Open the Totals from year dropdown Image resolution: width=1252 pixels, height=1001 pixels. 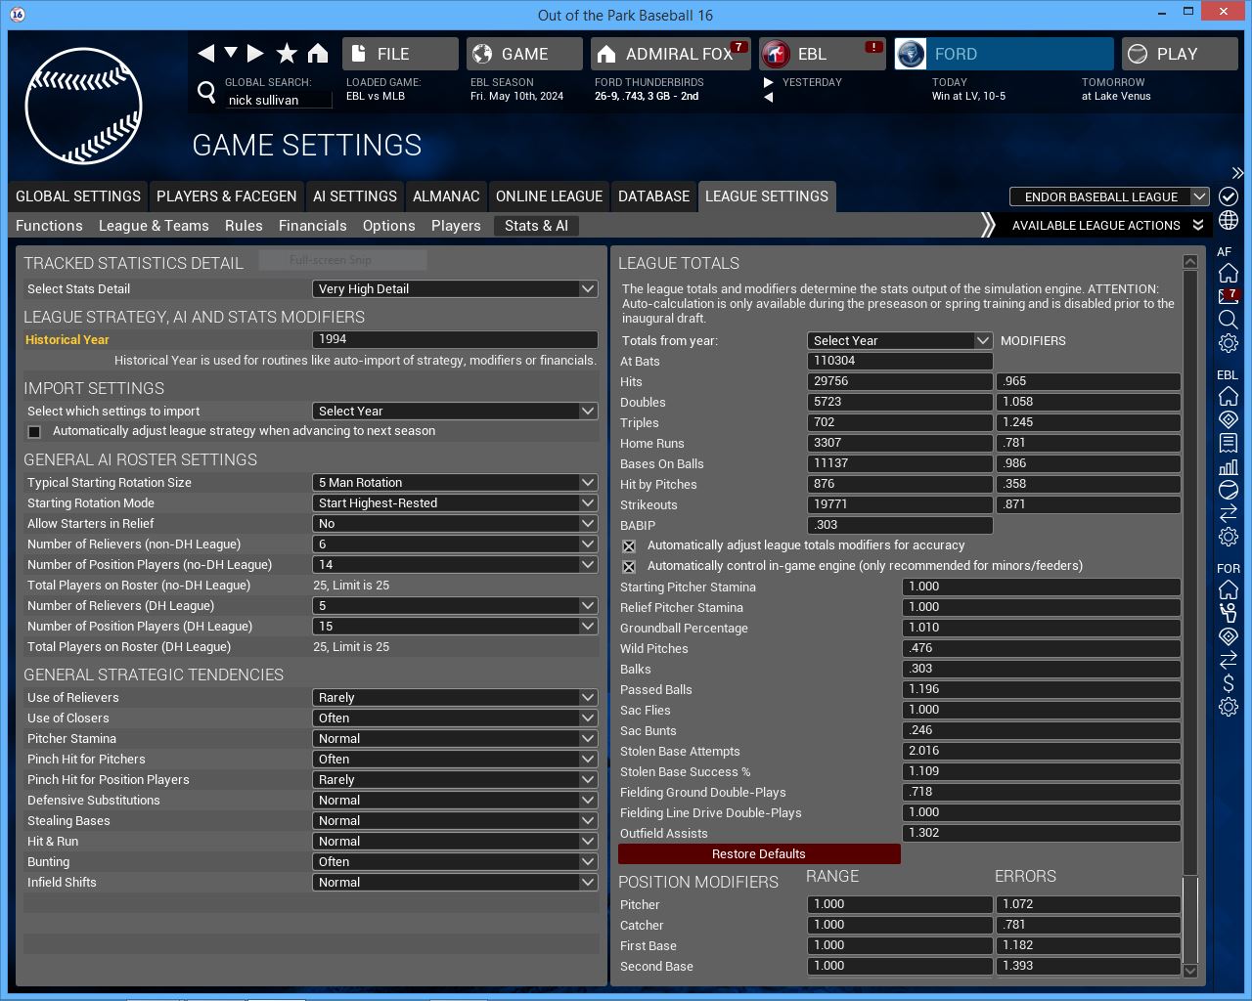tap(900, 341)
